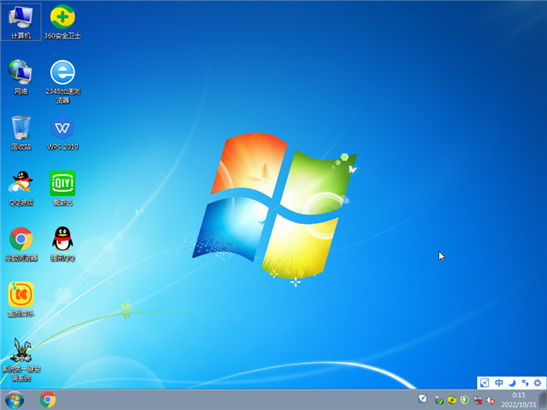The width and height of the screenshot is (547, 410).
Task: Launch 酷我音乐 music player shortcut
Action: pyautogui.click(x=21, y=295)
